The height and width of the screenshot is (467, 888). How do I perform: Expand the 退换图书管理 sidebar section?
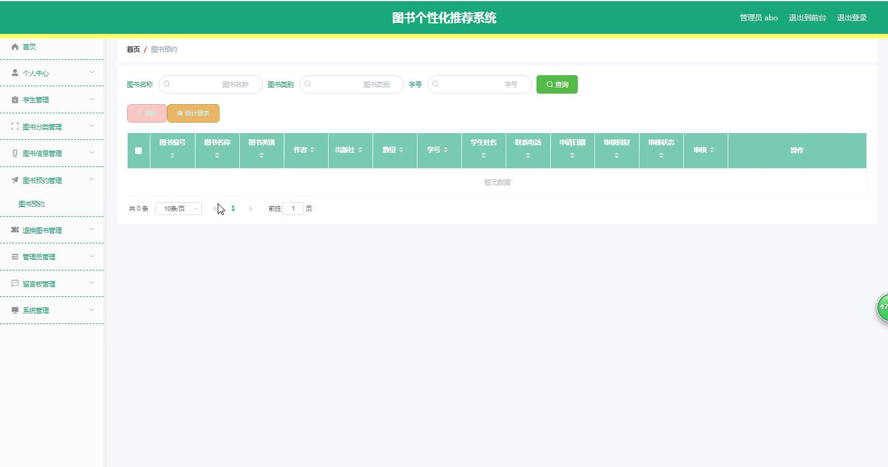[52, 230]
